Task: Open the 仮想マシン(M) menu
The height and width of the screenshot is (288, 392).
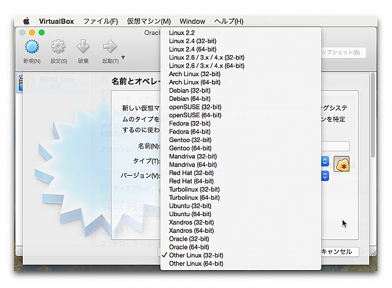Action: tap(149, 21)
